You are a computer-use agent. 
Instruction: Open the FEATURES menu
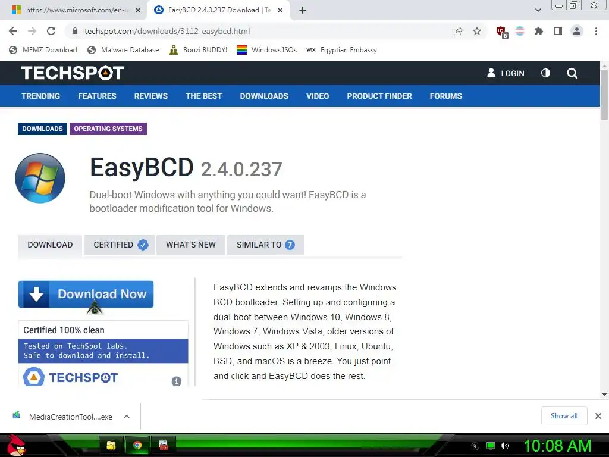tap(97, 96)
